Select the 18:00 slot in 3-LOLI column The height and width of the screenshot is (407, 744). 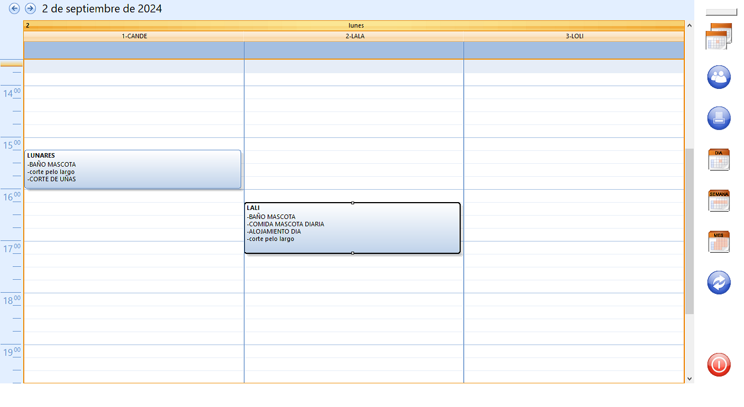click(574, 299)
